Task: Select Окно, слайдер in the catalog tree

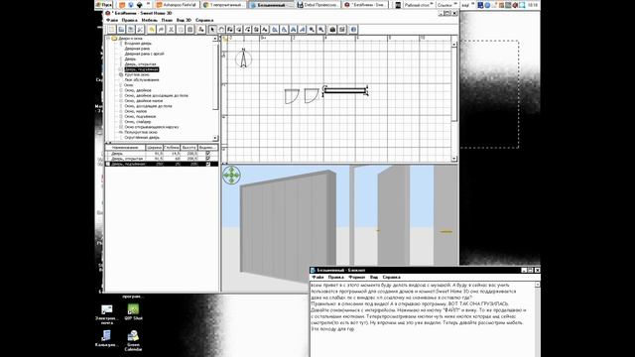Action: tap(138, 122)
